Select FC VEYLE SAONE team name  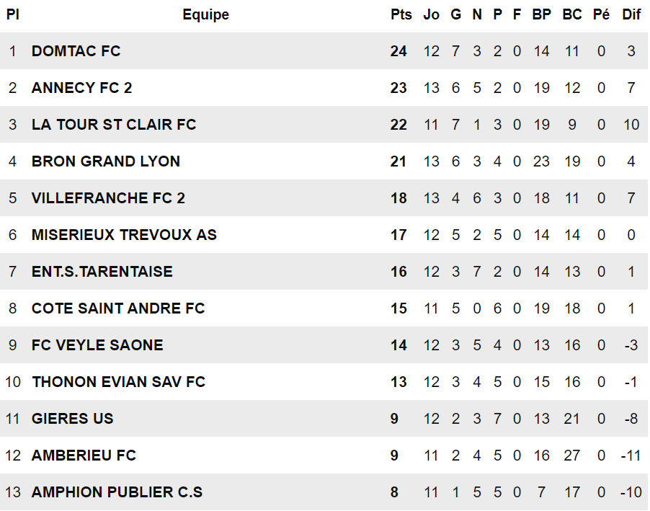[x=97, y=345]
